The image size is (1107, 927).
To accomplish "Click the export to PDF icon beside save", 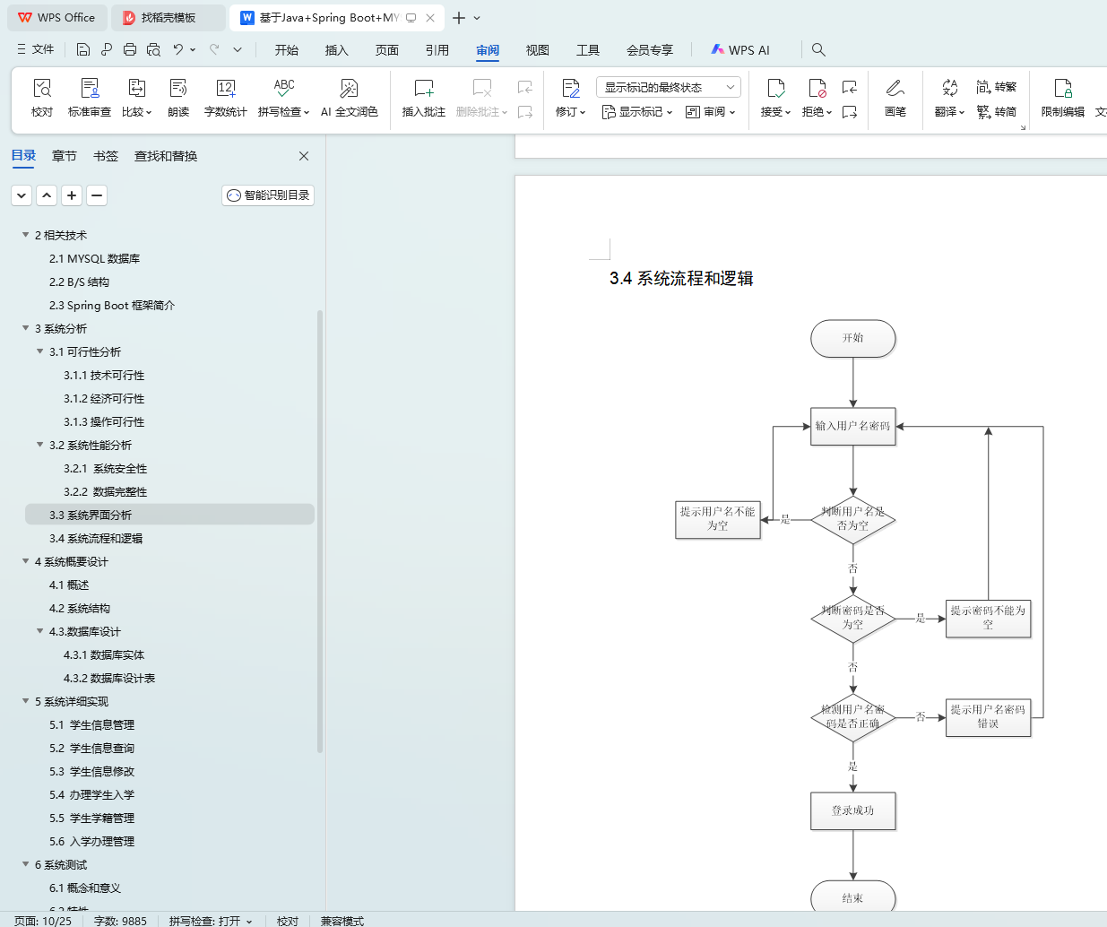I will (x=107, y=49).
